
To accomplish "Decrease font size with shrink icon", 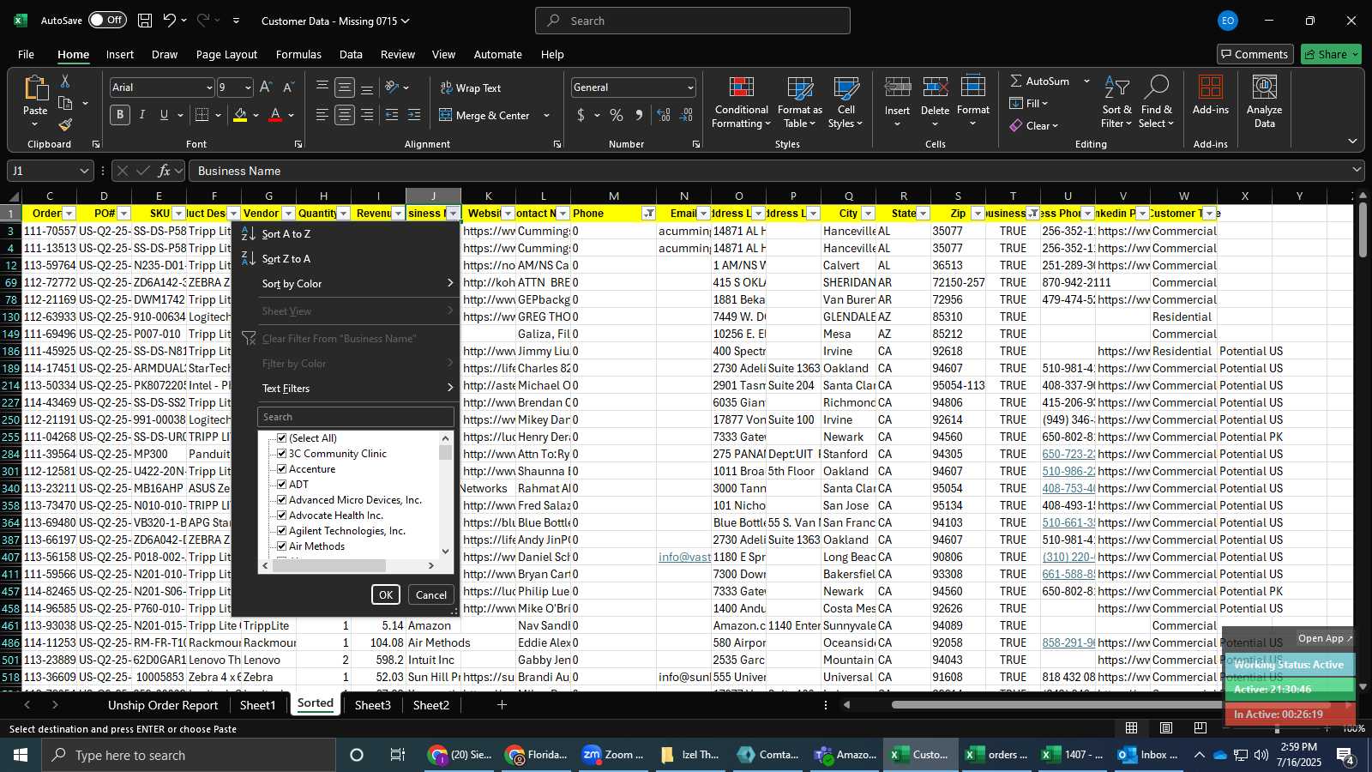I will pyautogui.click(x=288, y=87).
